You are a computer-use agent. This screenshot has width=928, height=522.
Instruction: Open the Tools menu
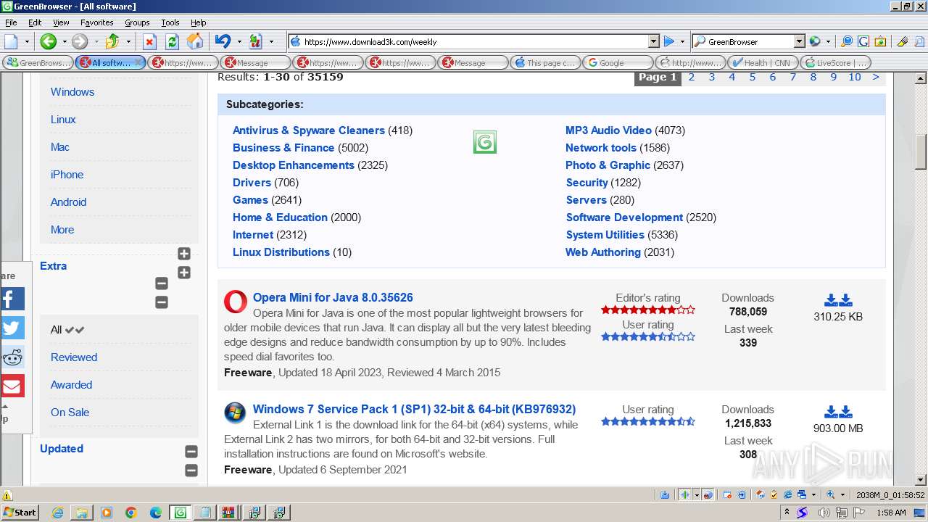[170, 22]
